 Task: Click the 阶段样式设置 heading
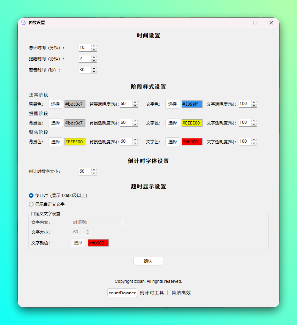click(x=148, y=86)
